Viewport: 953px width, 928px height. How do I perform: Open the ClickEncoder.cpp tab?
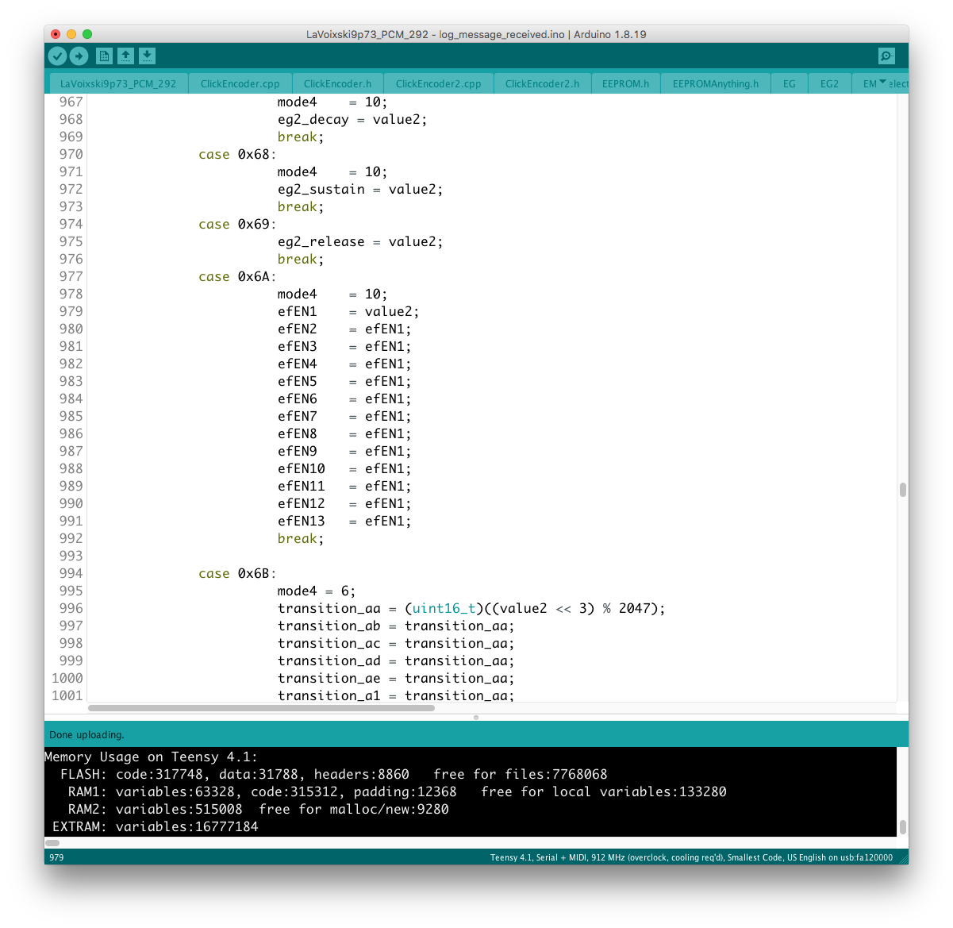coord(240,83)
